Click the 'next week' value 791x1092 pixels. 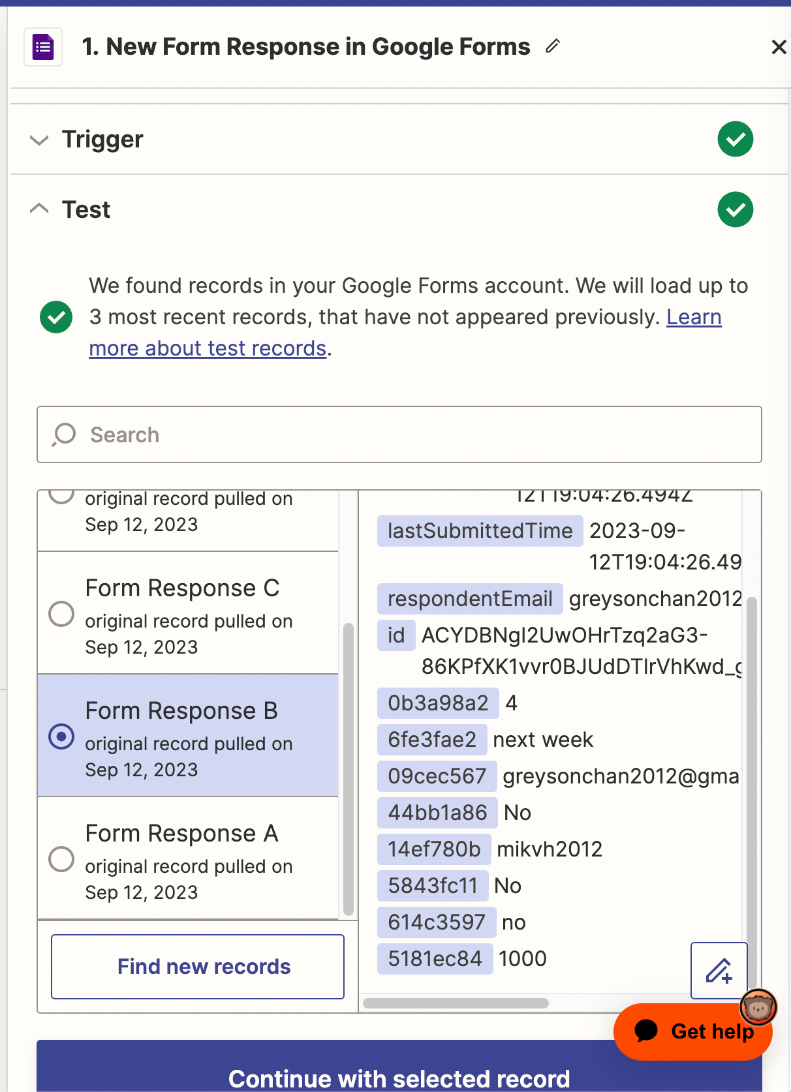(x=543, y=740)
